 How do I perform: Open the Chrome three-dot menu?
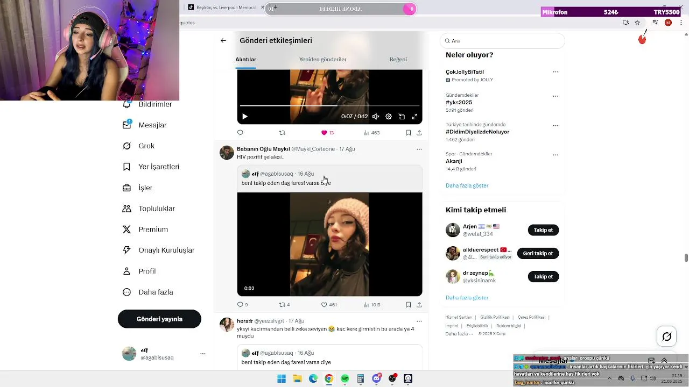pyautogui.click(x=681, y=23)
